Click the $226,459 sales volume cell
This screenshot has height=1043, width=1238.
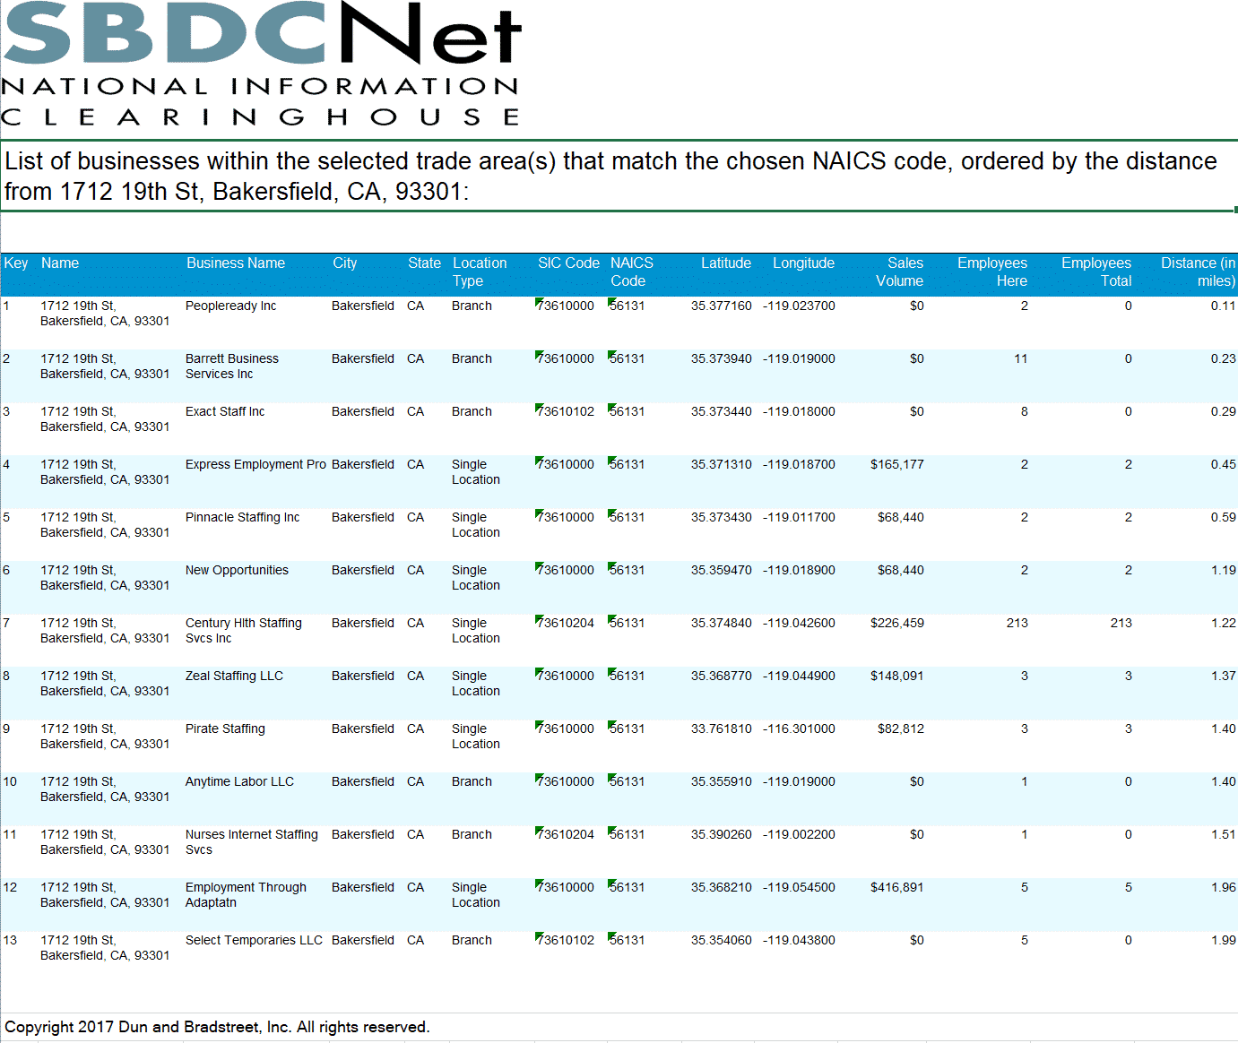[897, 624]
